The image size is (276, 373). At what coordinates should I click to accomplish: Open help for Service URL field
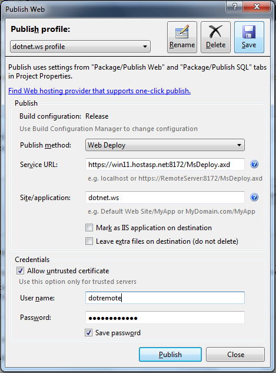(254, 164)
